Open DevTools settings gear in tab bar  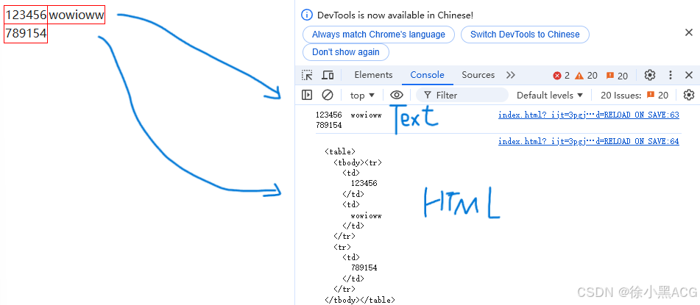pyautogui.click(x=650, y=75)
